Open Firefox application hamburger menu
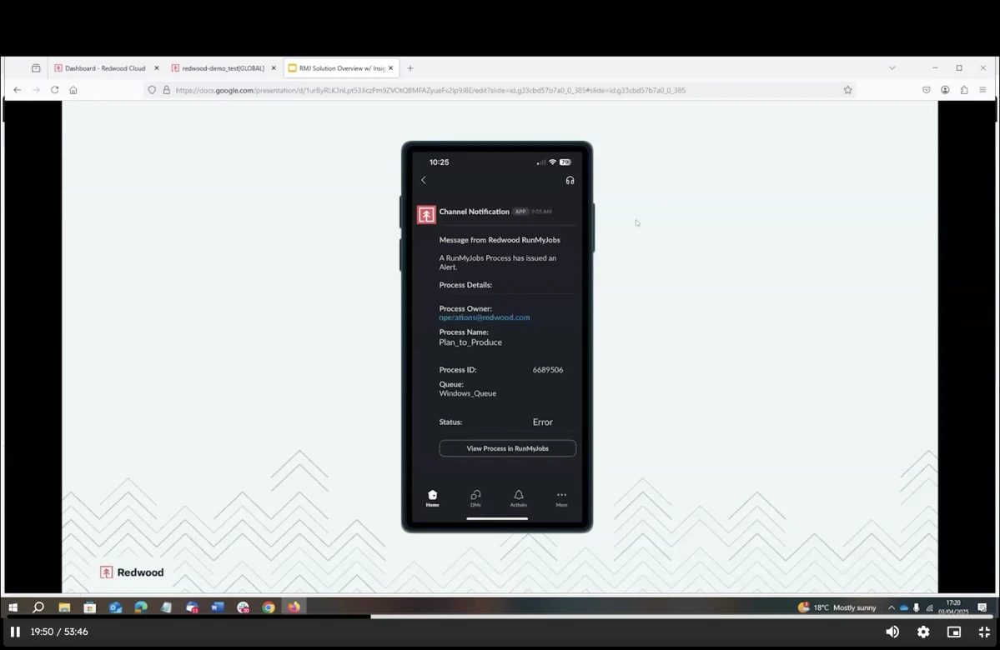The image size is (1000, 650). click(x=982, y=90)
